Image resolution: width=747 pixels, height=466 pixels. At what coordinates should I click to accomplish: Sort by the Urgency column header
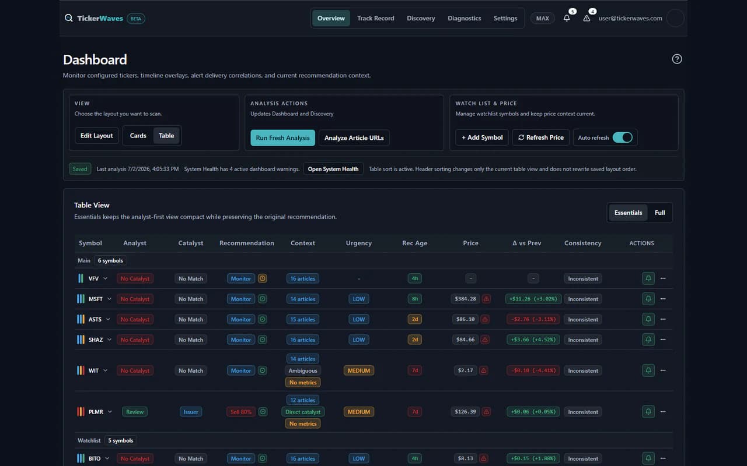pyautogui.click(x=359, y=243)
